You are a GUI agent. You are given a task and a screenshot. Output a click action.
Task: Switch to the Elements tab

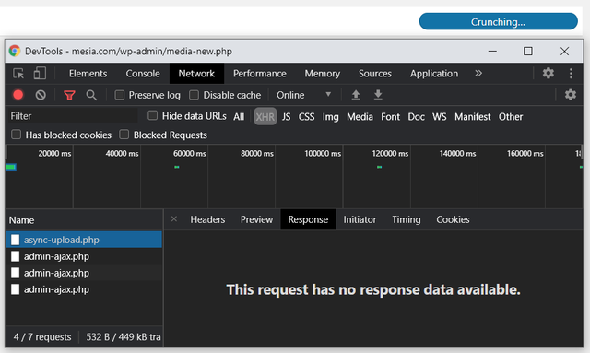click(88, 74)
